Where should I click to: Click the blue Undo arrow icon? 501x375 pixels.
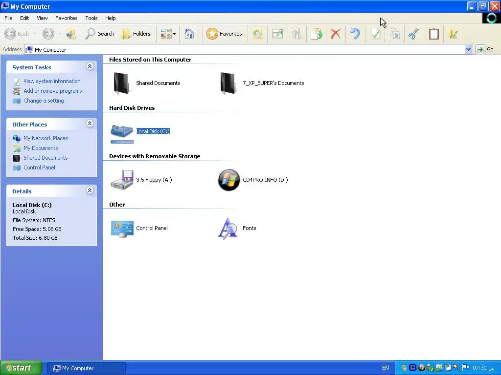[x=355, y=34]
